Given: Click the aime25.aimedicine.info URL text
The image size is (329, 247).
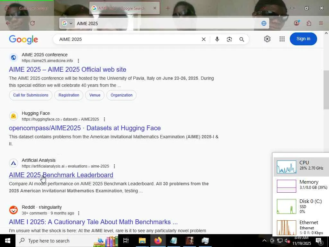Looking at the screenshot, I should (47, 61).
